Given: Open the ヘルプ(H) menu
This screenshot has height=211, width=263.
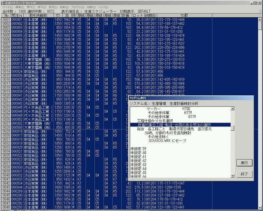Looking at the screenshot, I should (x=103, y=7).
